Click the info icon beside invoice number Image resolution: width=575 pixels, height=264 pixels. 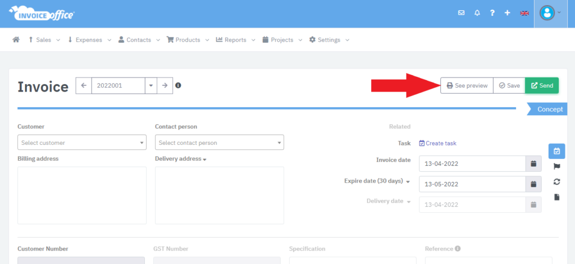[178, 85]
